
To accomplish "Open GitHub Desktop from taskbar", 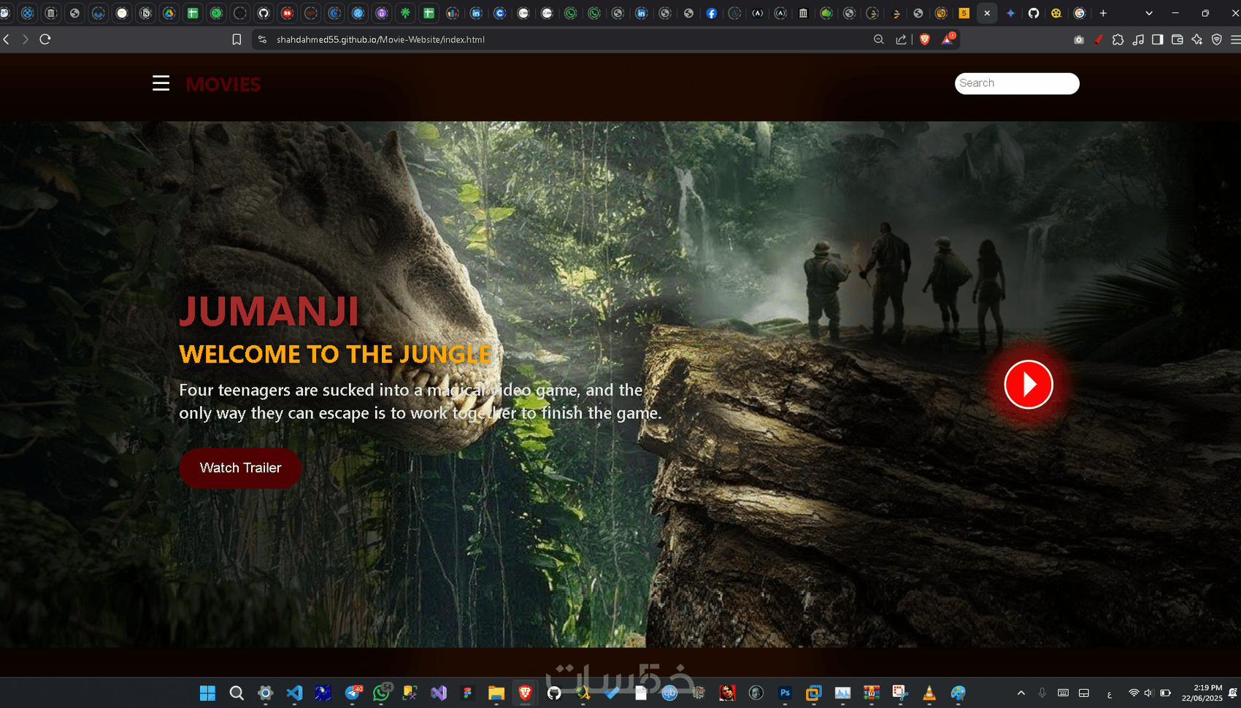I will click(x=554, y=693).
